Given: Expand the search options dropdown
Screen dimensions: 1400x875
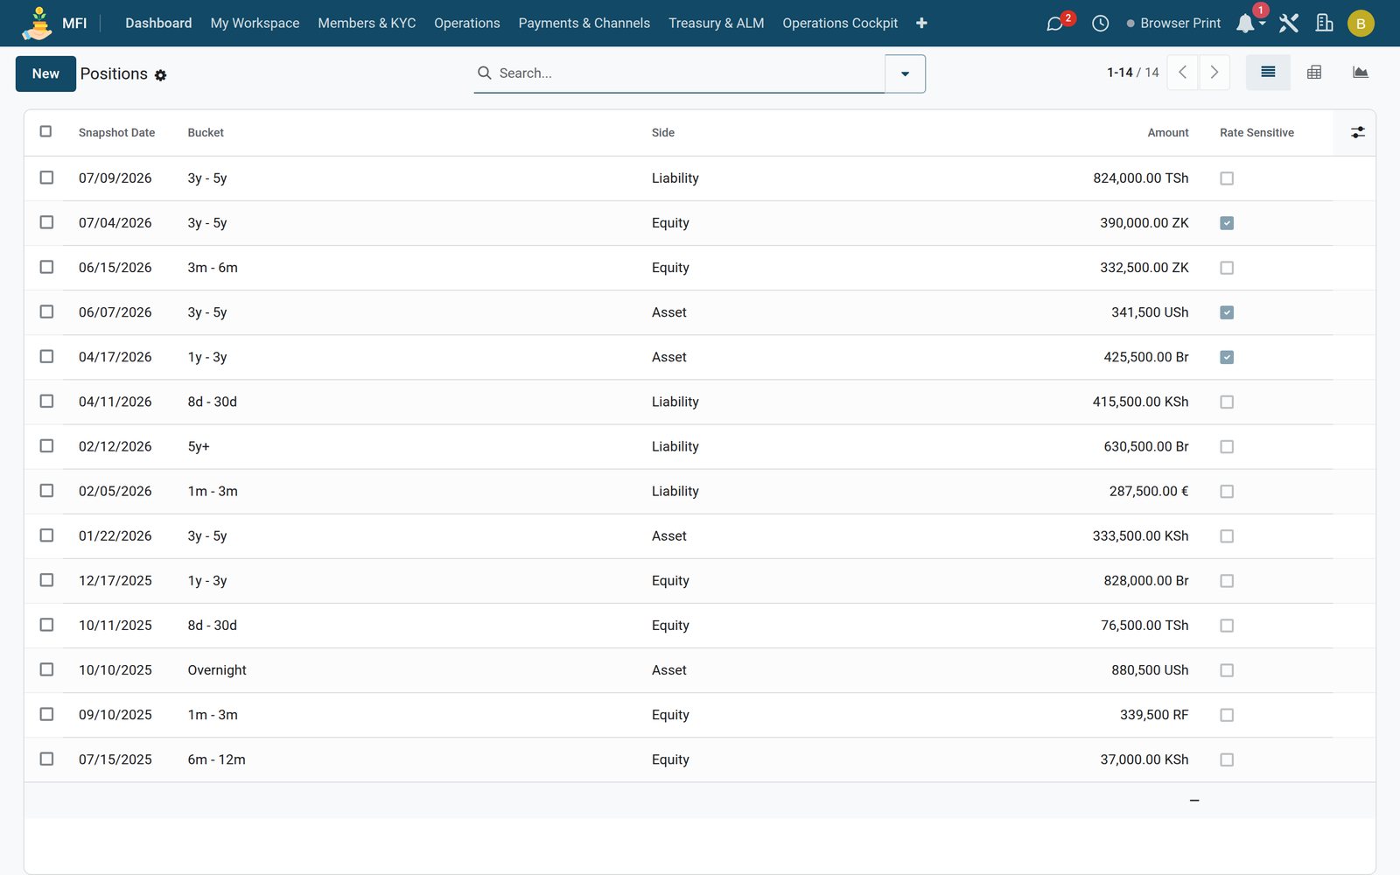Looking at the screenshot, I should click(906, 73).
